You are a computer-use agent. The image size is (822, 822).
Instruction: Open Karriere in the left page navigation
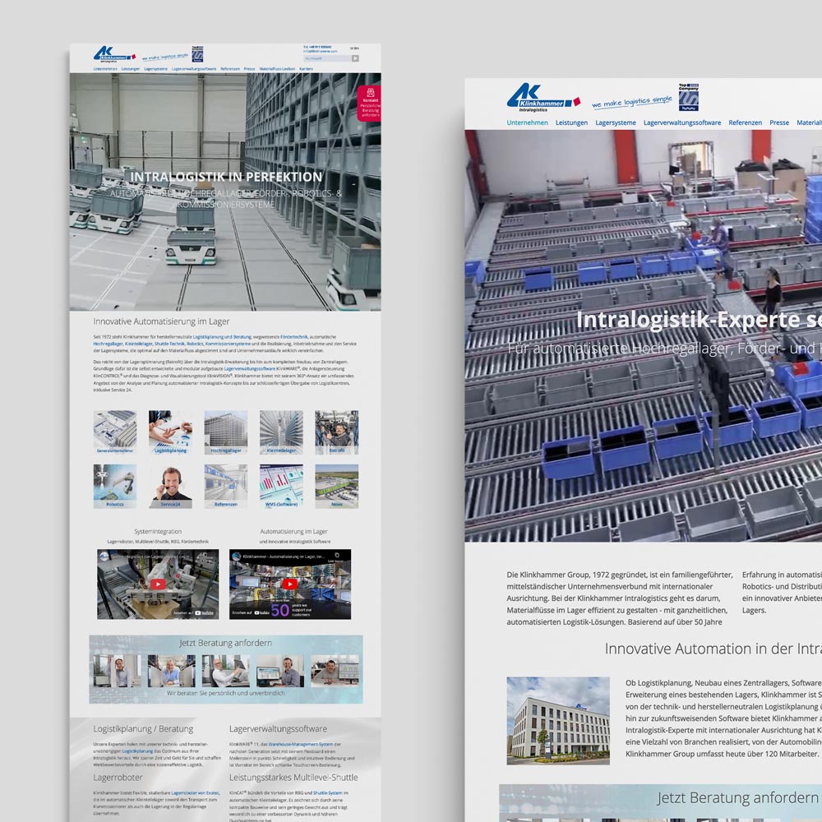306,69
